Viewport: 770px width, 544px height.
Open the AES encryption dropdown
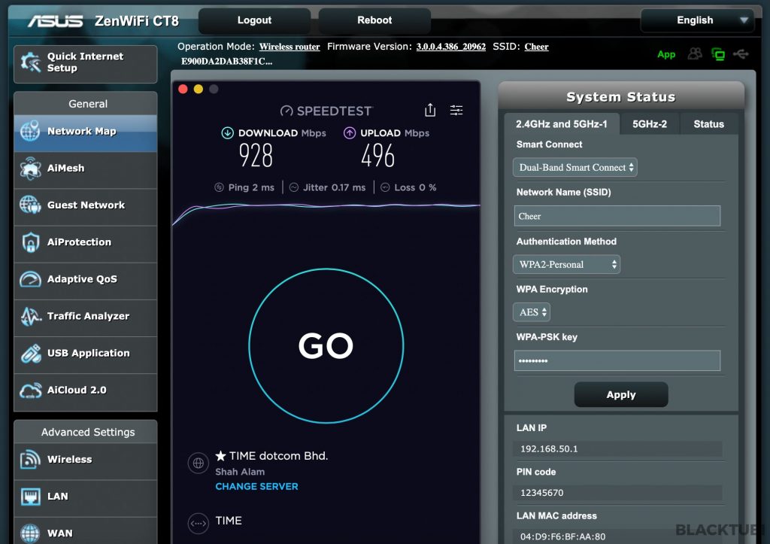(x=532, y=312)
